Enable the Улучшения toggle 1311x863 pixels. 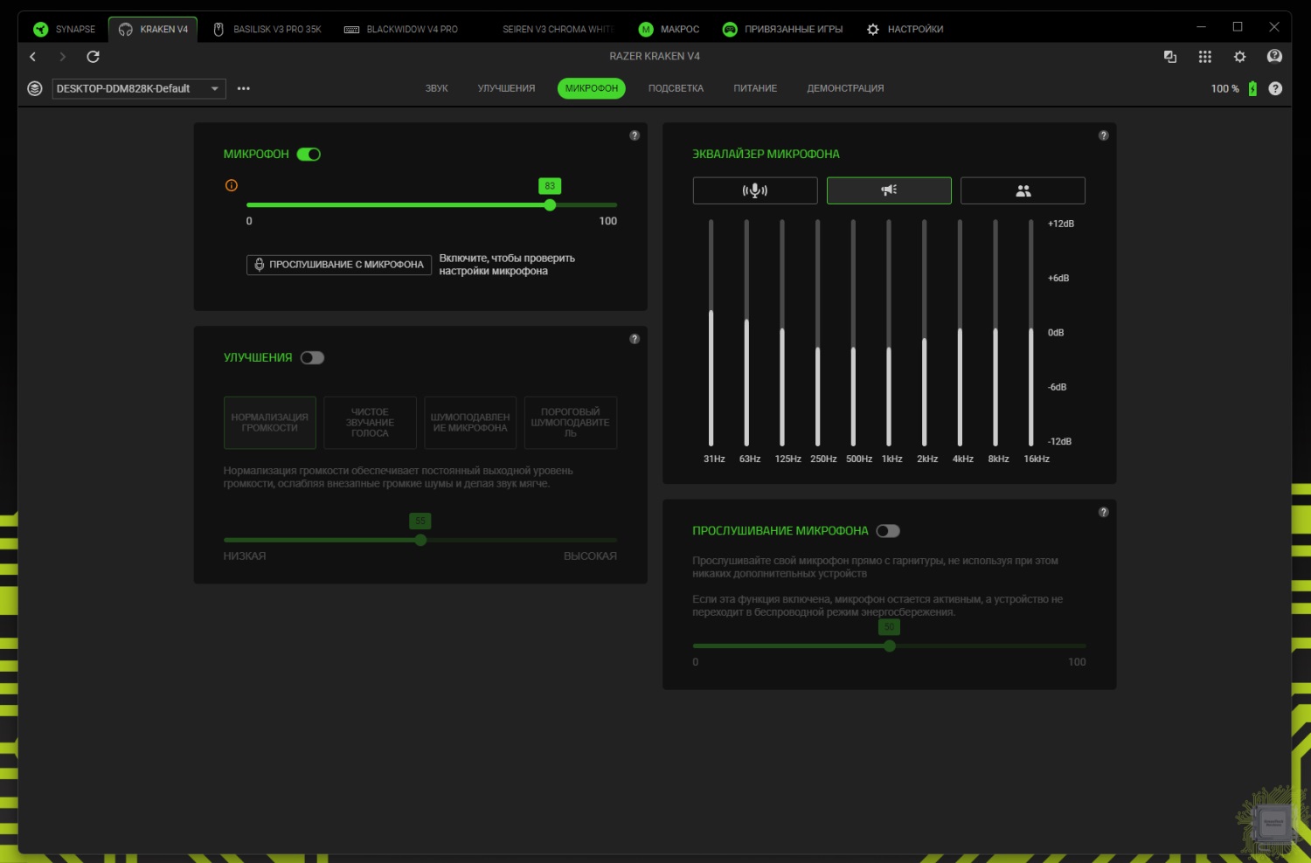(312, 358)
